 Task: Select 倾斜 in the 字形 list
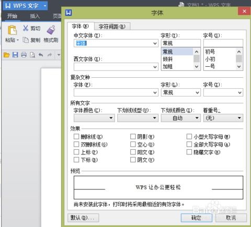coord(177,59)
